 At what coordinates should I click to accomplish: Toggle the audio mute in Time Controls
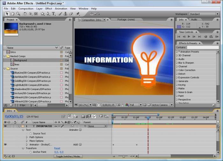pyautogui.click(x=206, y=37)
